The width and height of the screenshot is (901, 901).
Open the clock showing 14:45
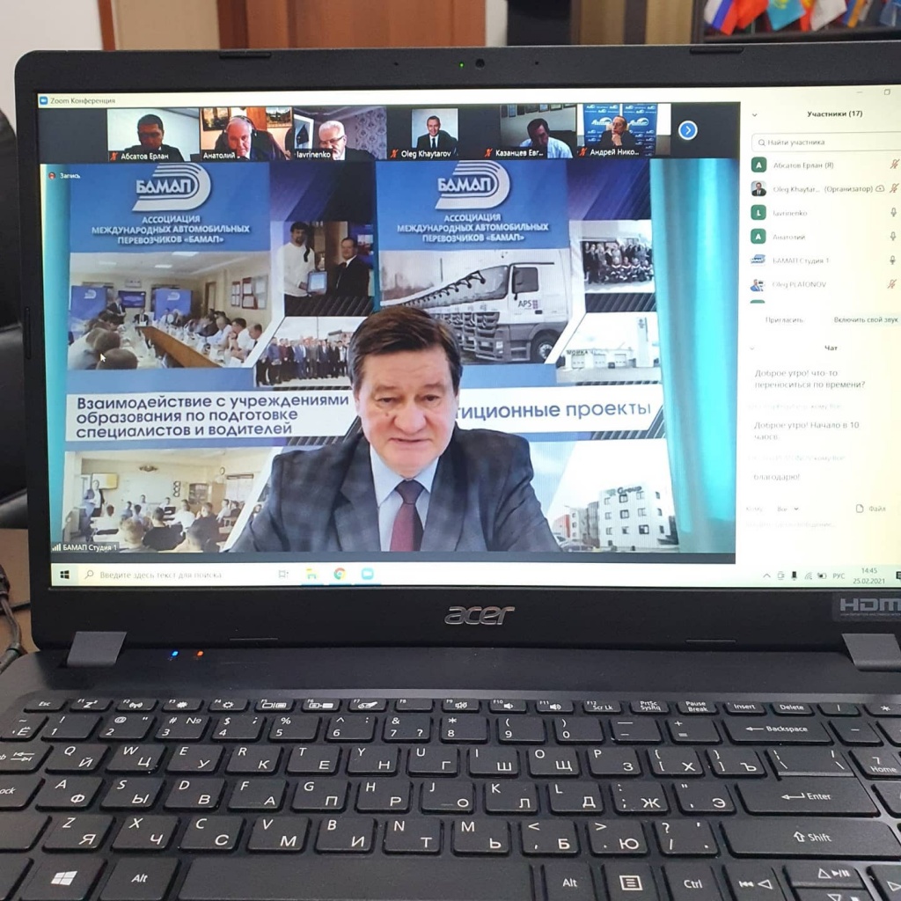click(x=868, y=575)
